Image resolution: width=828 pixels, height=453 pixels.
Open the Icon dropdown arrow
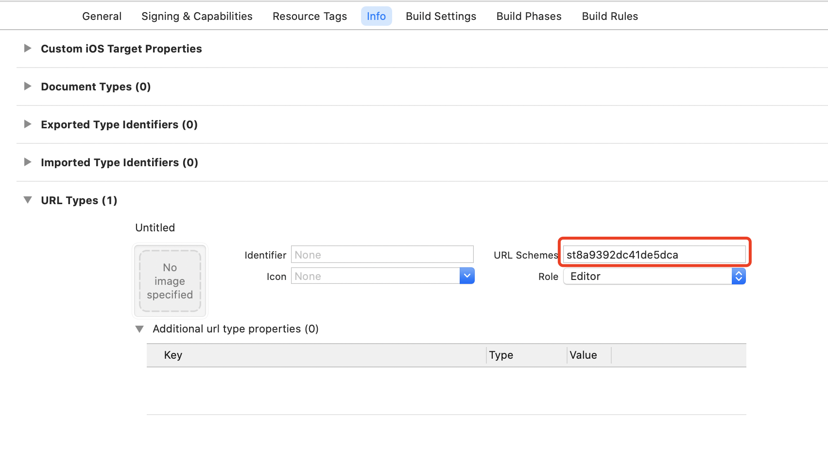click(x=467, y=276)
